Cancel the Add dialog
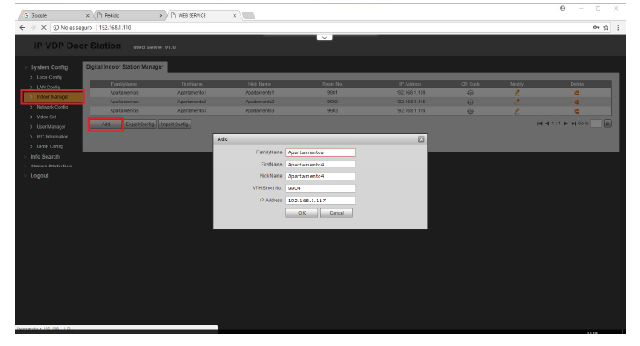 336,213
